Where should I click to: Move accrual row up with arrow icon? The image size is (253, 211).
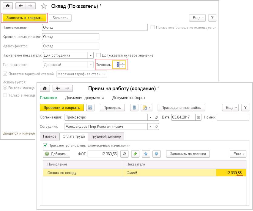pyautogui.click(x=145, y=154)
